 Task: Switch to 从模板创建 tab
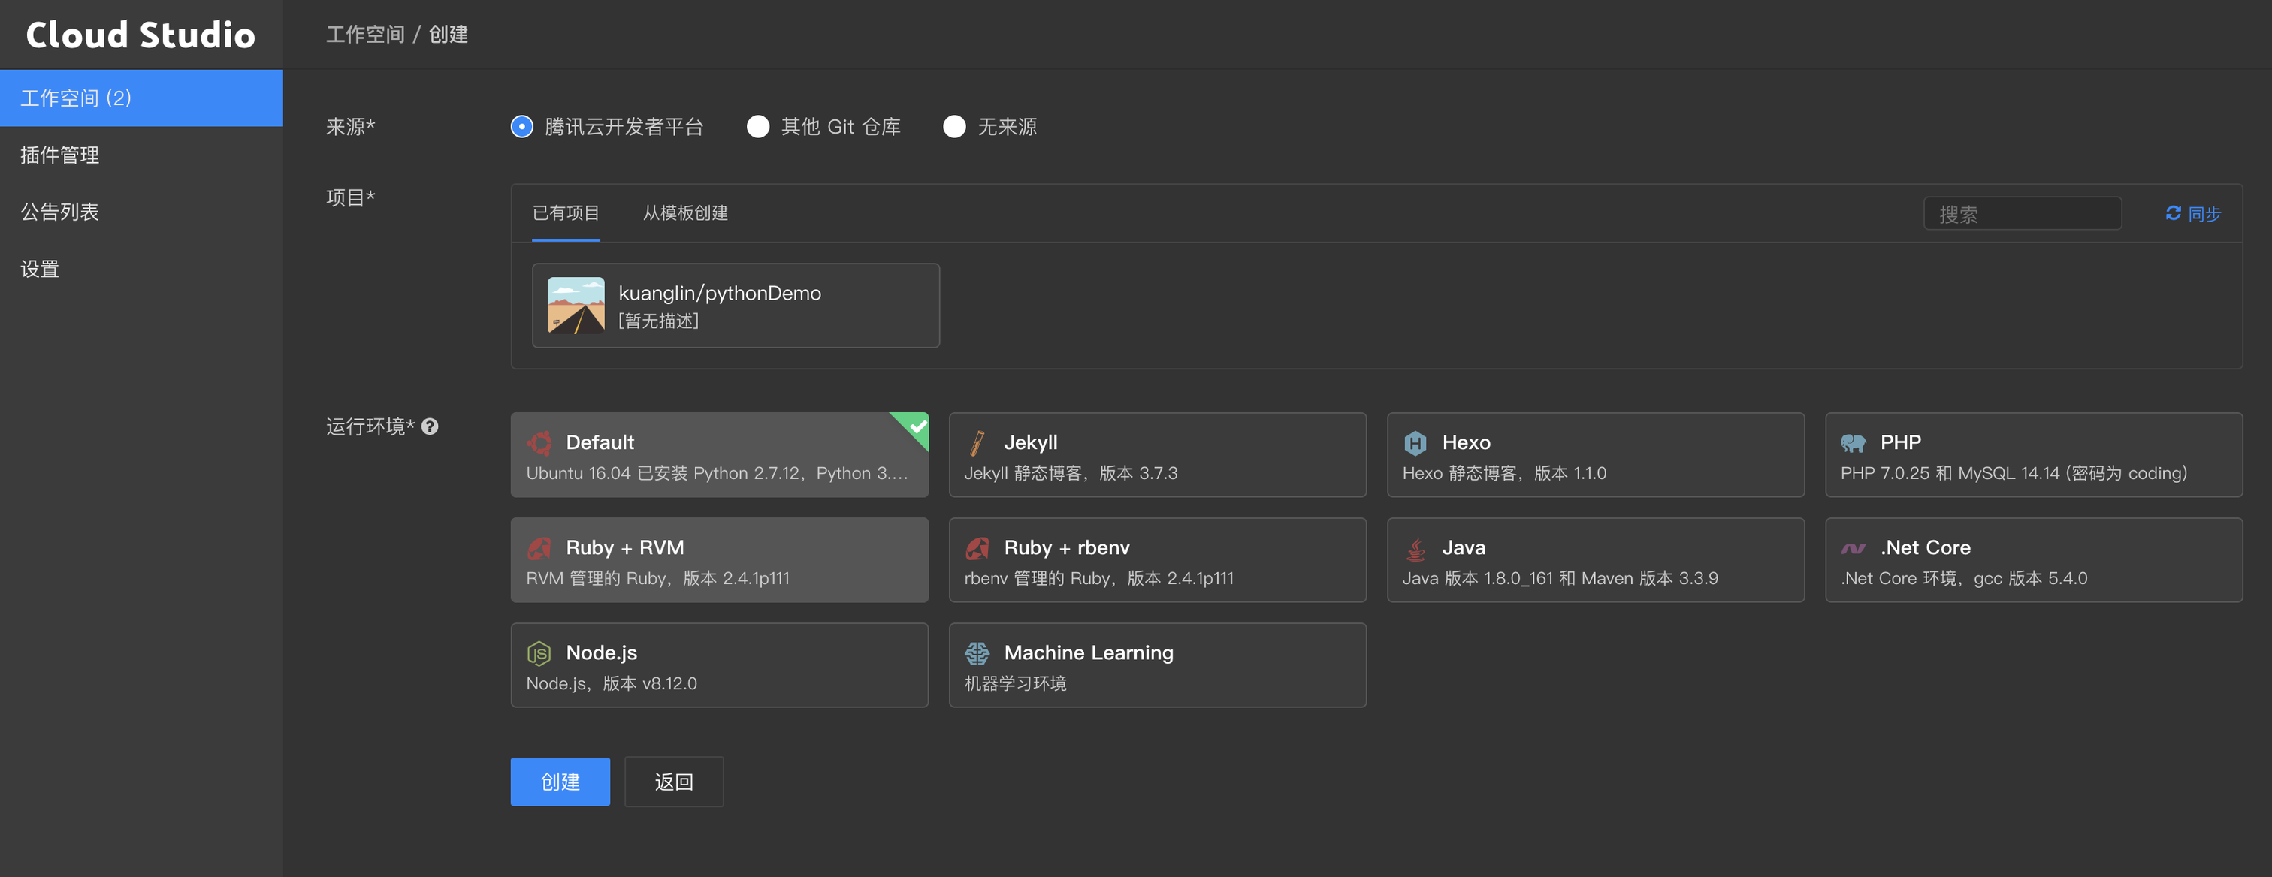coord(684,213)
